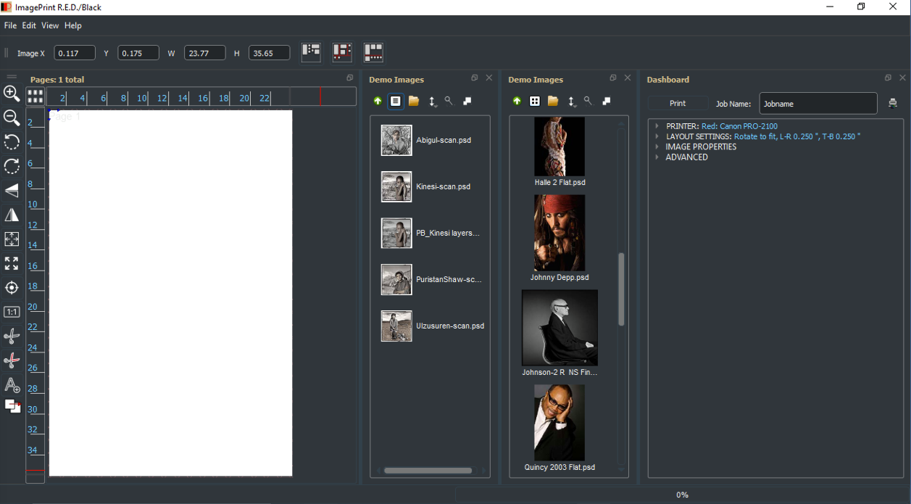
Task: Click black-white squares icon in right Demo Images
Action: pyautogui.click(x=607, y=102)
